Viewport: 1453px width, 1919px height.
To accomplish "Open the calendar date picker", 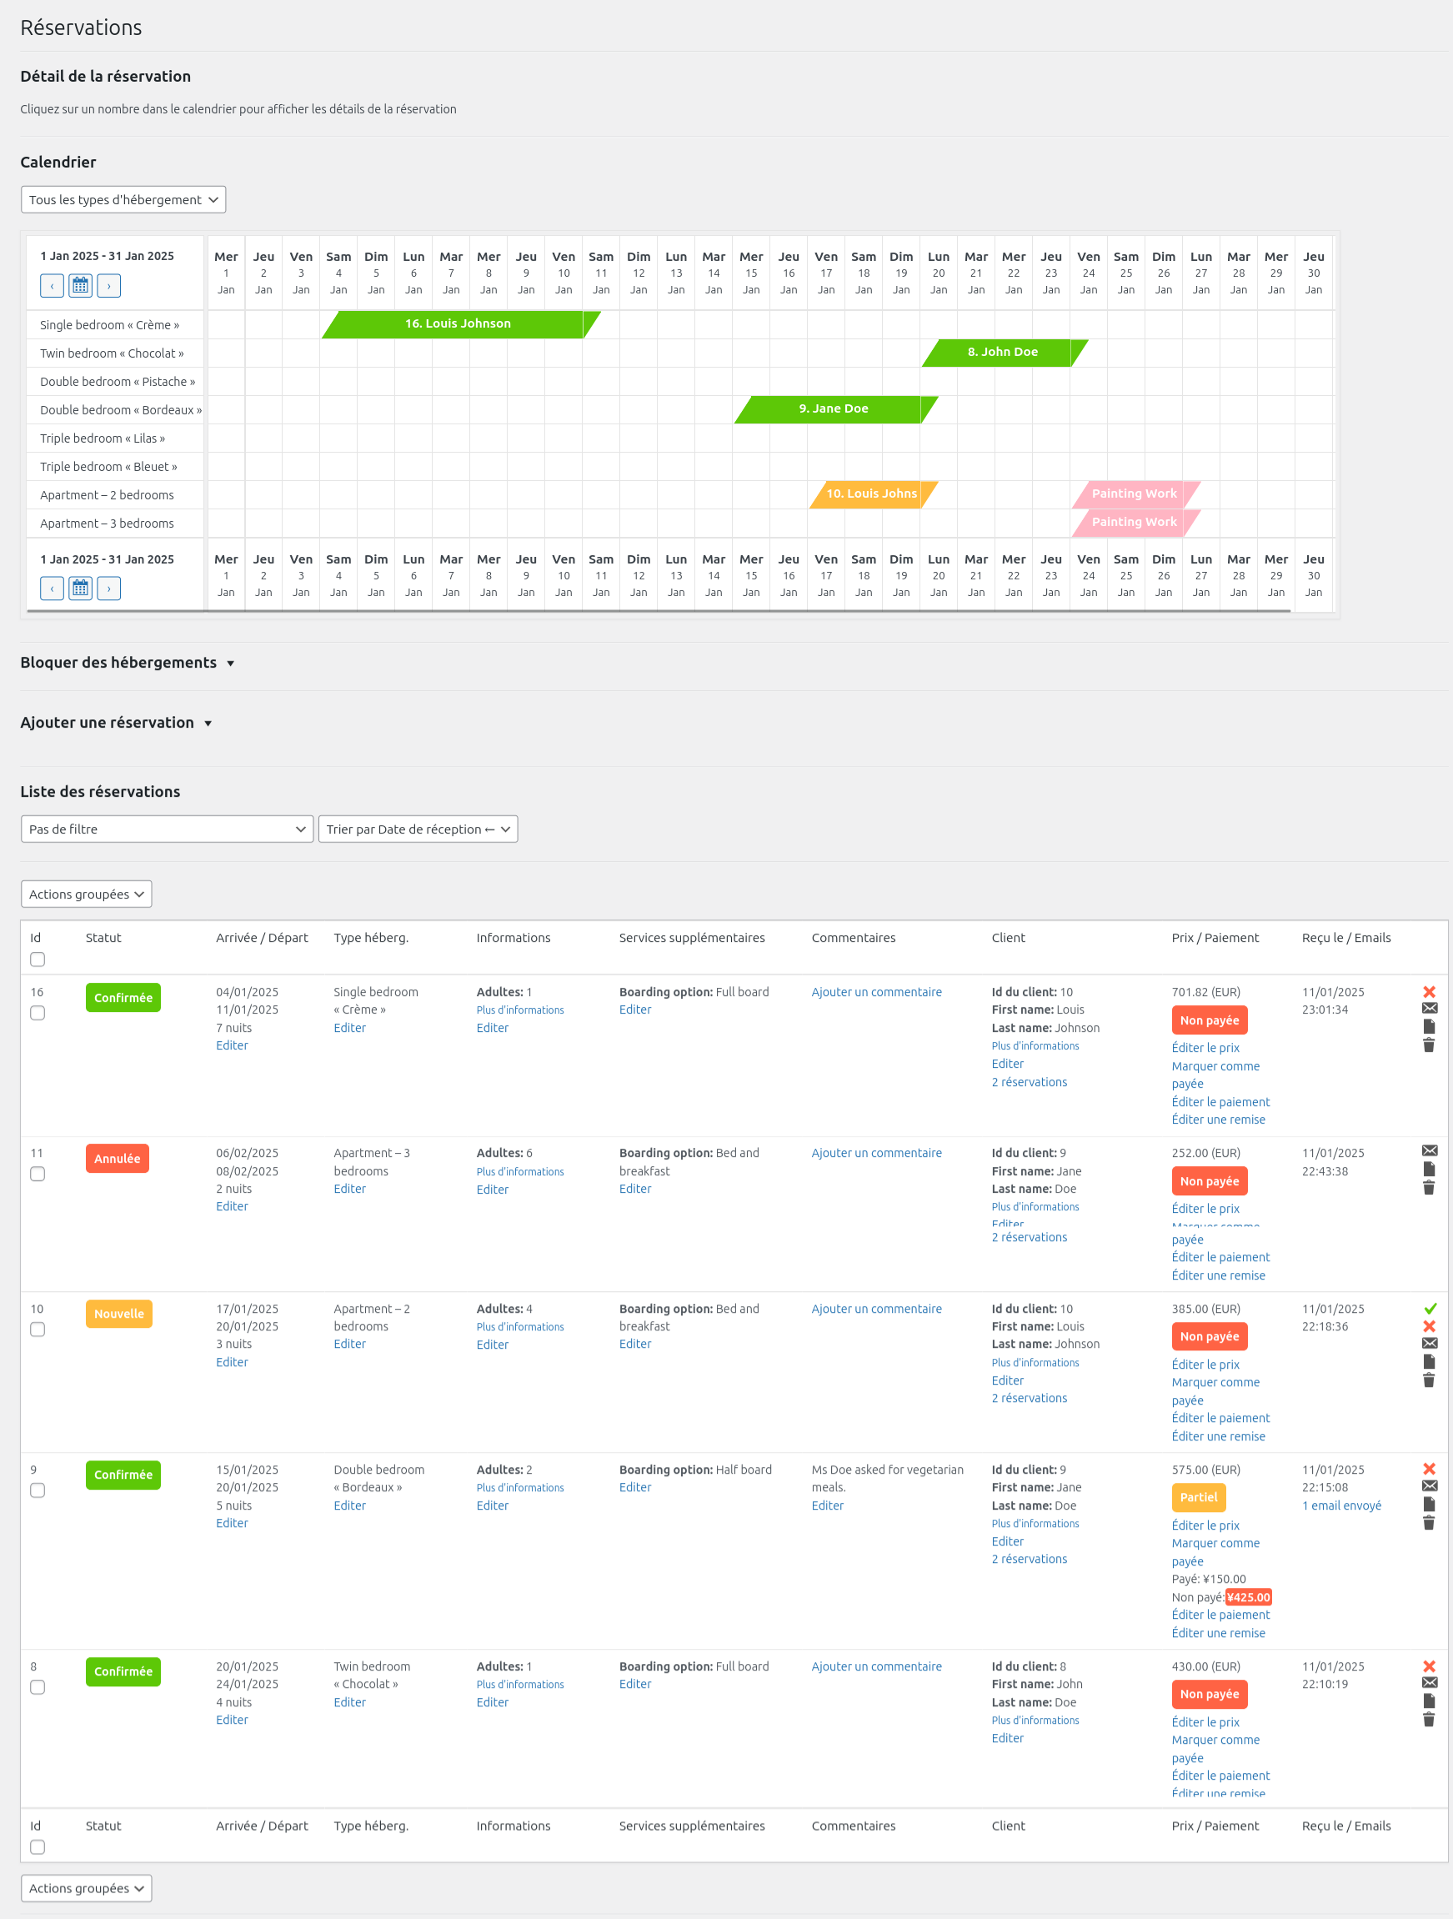I will tap(80, 285).
